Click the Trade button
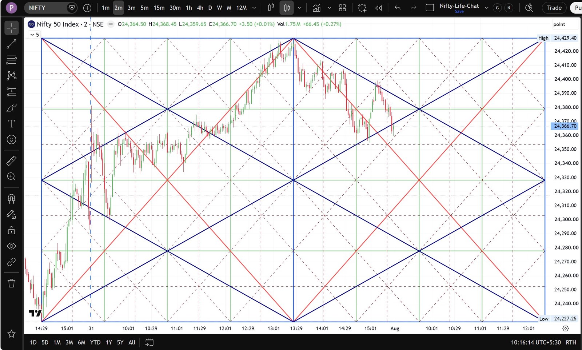582x350 pixels. (554, 8)
